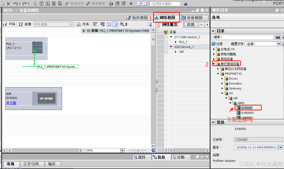Click the DP-NORM module of AIR device
Image resolution: width=284 pixels, height=169 pixels.
tap(46, 99)
